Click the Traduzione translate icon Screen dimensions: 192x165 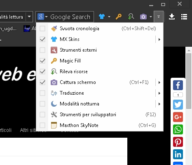[x=54, y=93]
